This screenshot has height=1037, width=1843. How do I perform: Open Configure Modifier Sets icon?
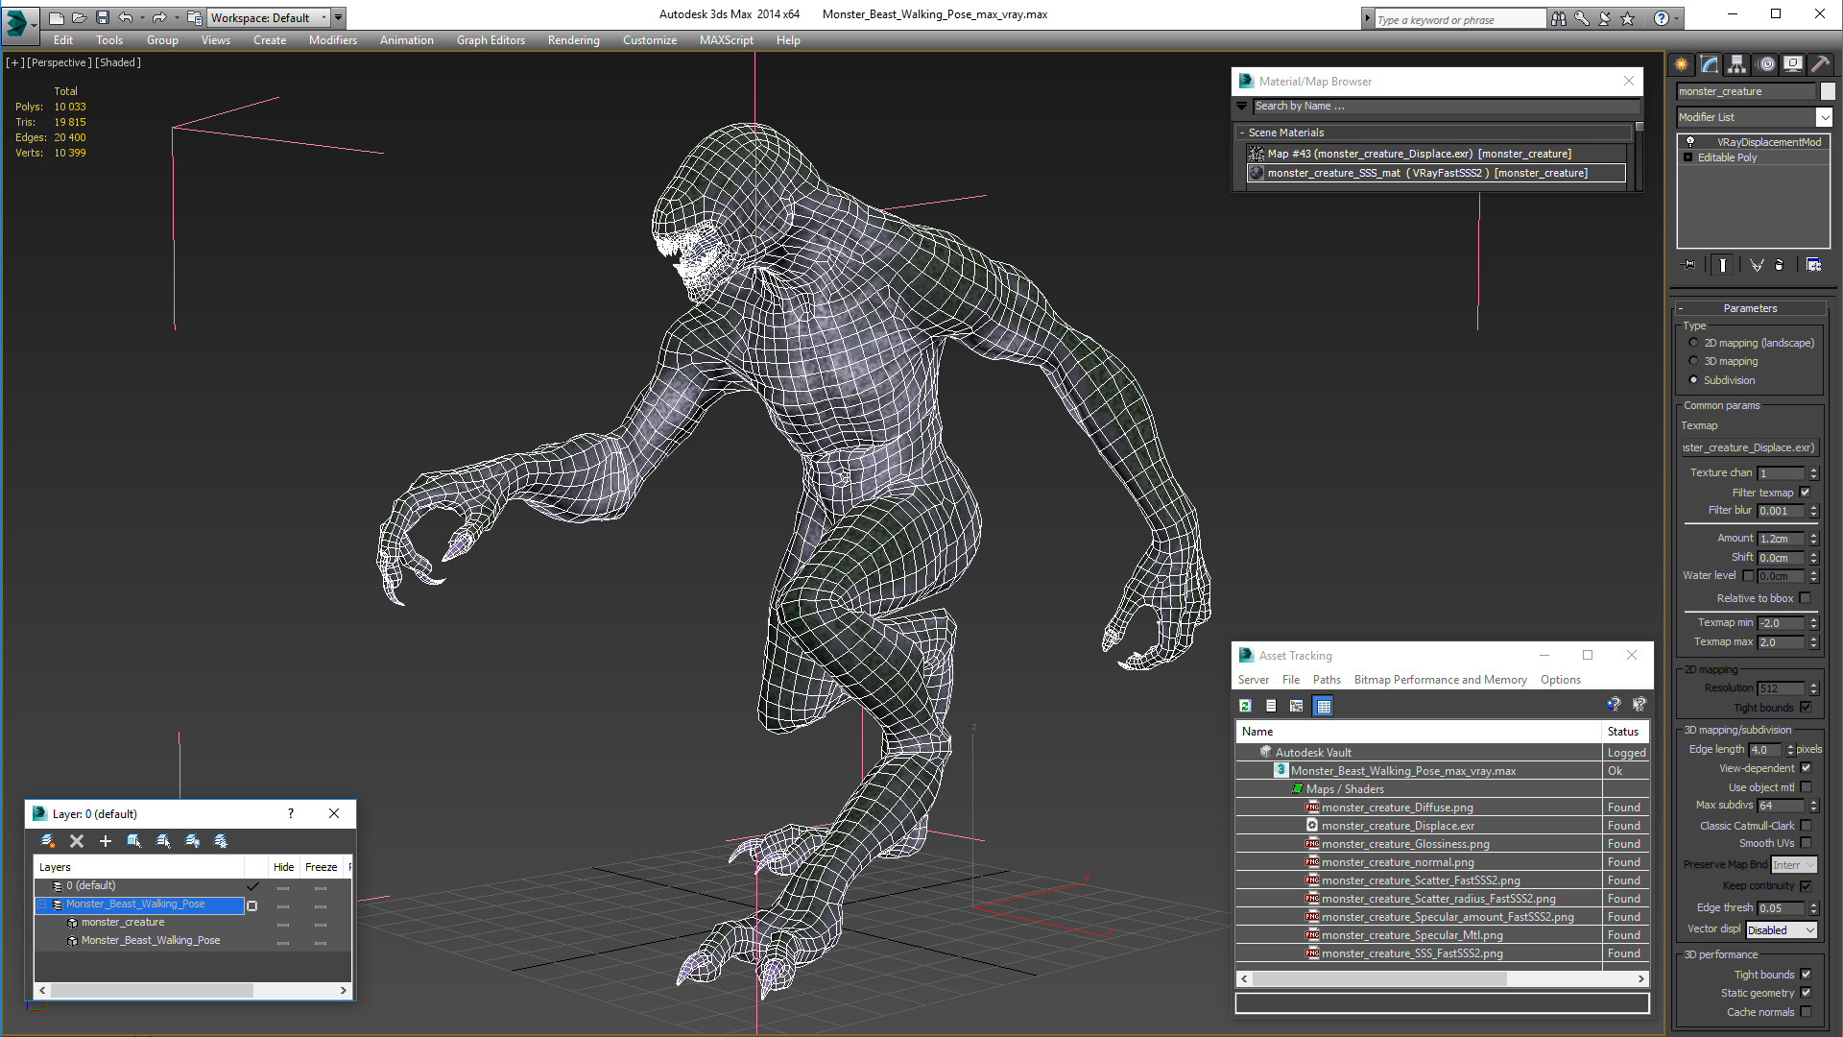coord(1813,265)
